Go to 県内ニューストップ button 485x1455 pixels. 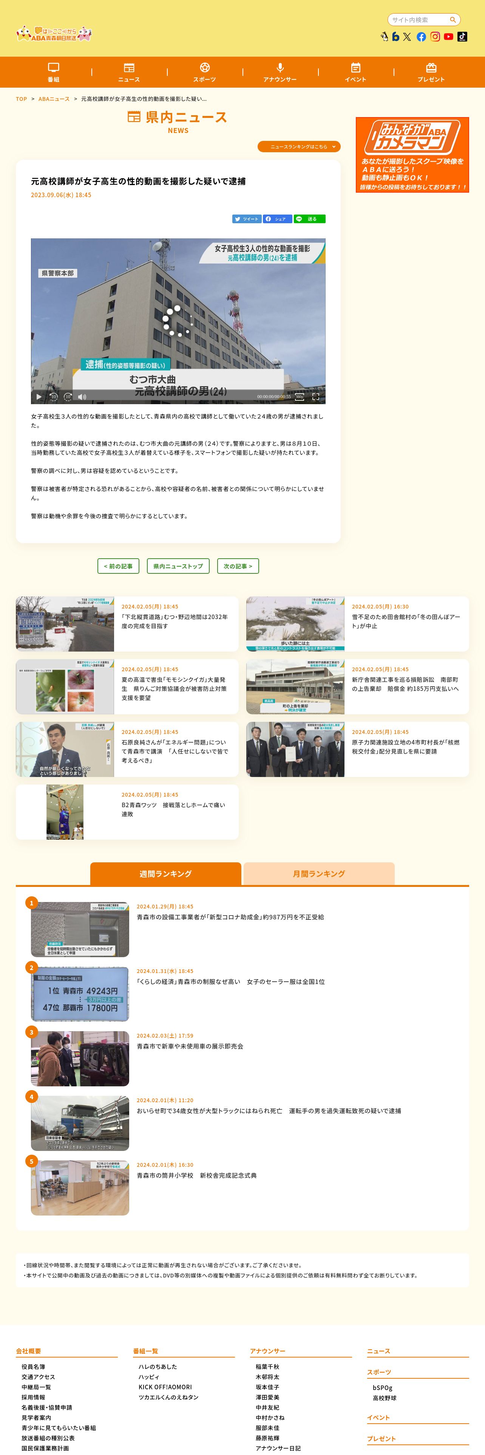[178, 566]
